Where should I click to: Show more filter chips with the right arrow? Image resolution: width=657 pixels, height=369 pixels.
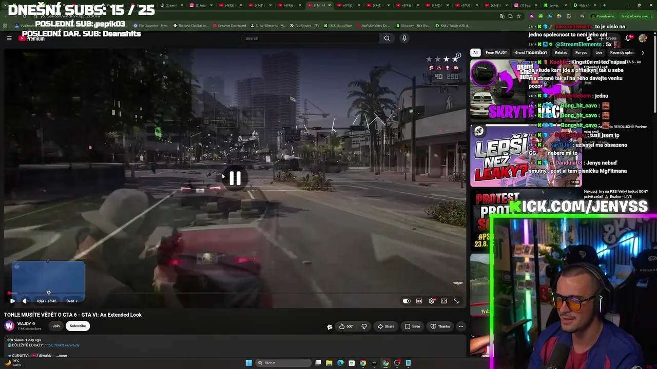tap(643, 53)
